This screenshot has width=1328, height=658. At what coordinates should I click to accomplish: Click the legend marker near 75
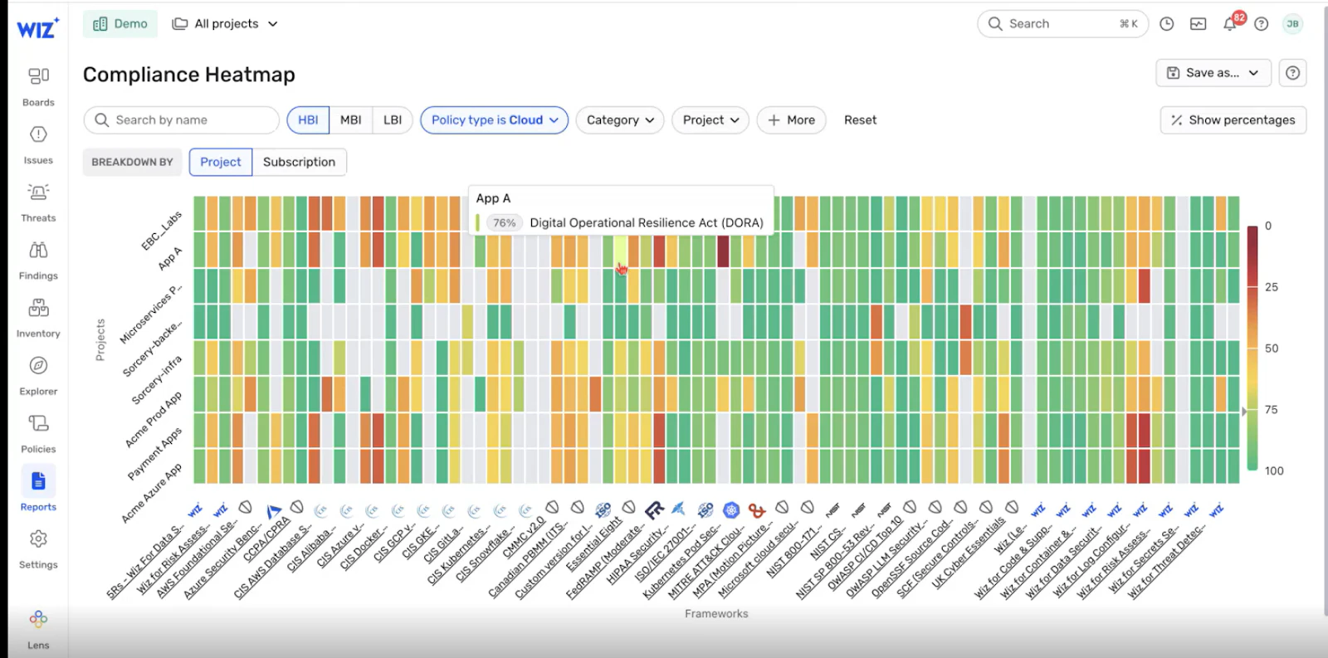(x=1244, y=411)
